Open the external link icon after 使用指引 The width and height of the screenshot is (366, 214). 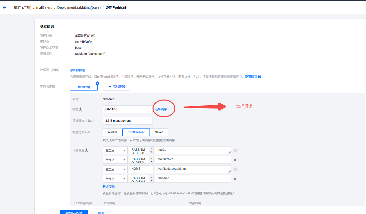[x=259, y=77]
